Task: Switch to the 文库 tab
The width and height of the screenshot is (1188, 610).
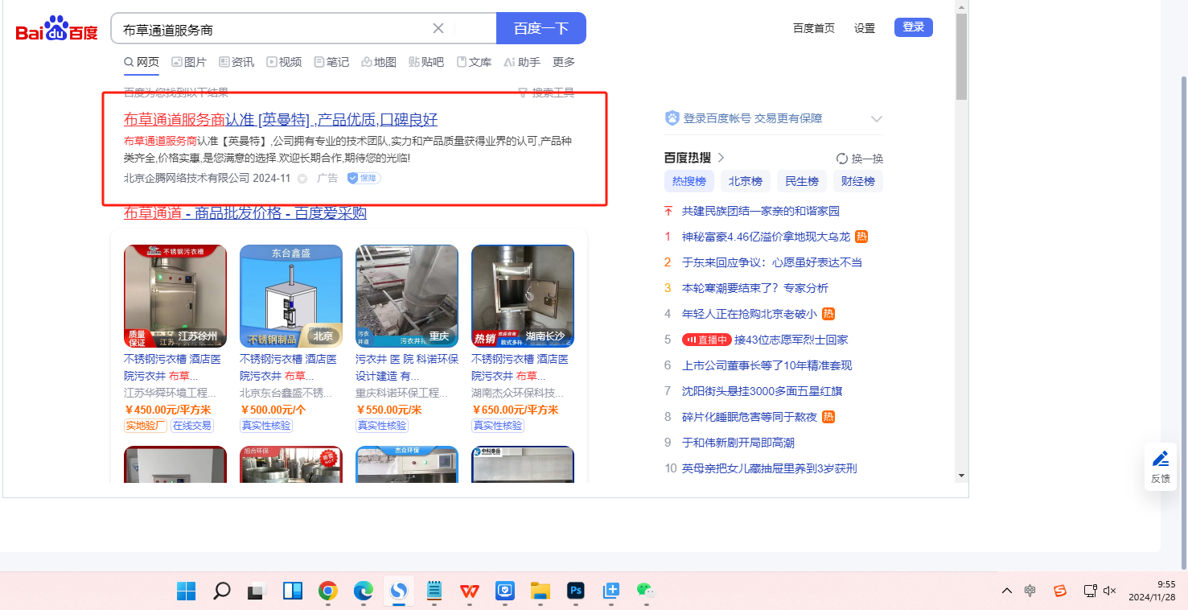Action: coord(474,62)
